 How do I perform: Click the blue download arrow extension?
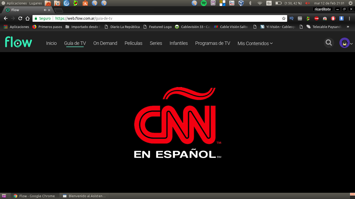[x=341, y=18]
